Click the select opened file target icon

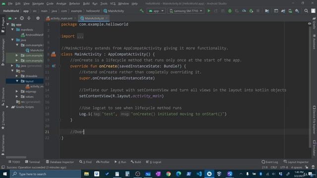point(22,18)
